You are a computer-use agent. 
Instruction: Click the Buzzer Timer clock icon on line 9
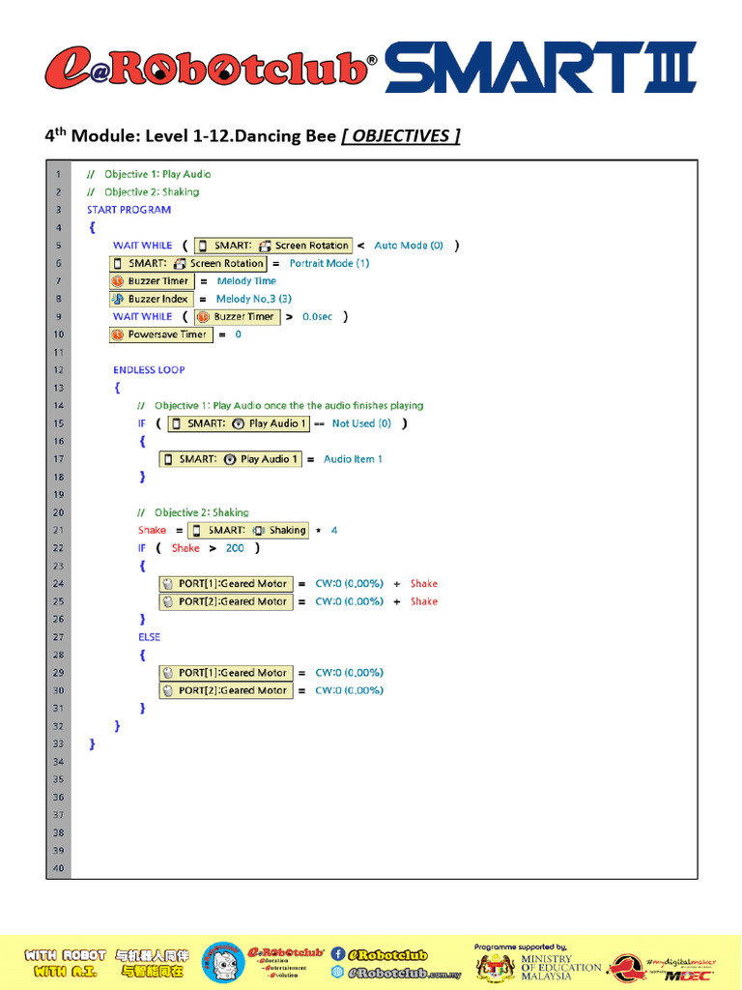pos(203,317)
